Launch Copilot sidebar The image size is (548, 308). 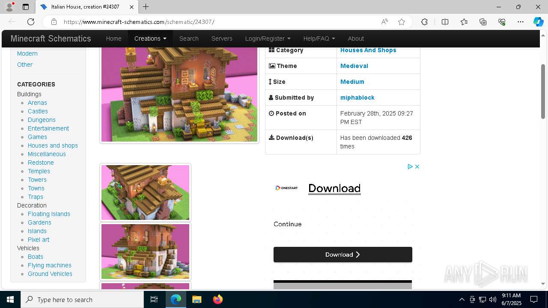(x=538, y=22)
